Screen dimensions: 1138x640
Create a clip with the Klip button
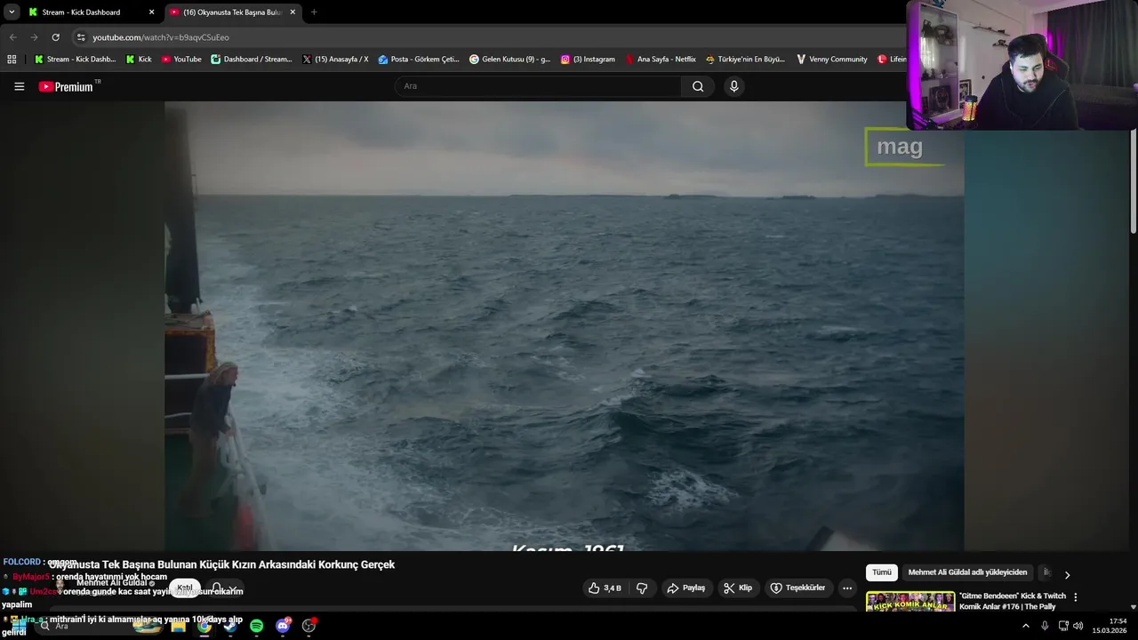[738, 588]
